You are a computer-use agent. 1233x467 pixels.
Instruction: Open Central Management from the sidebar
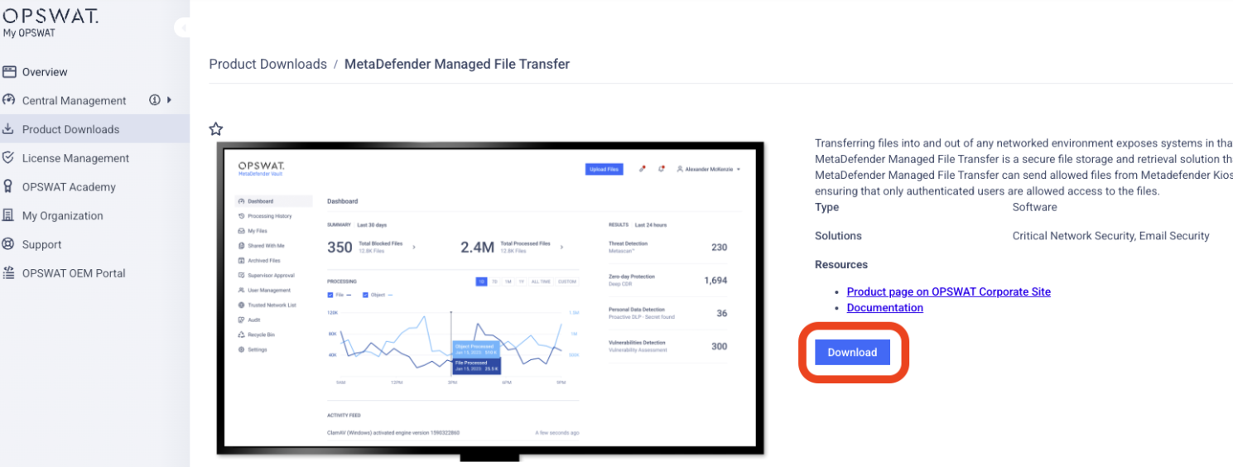(x=75, y=100)
